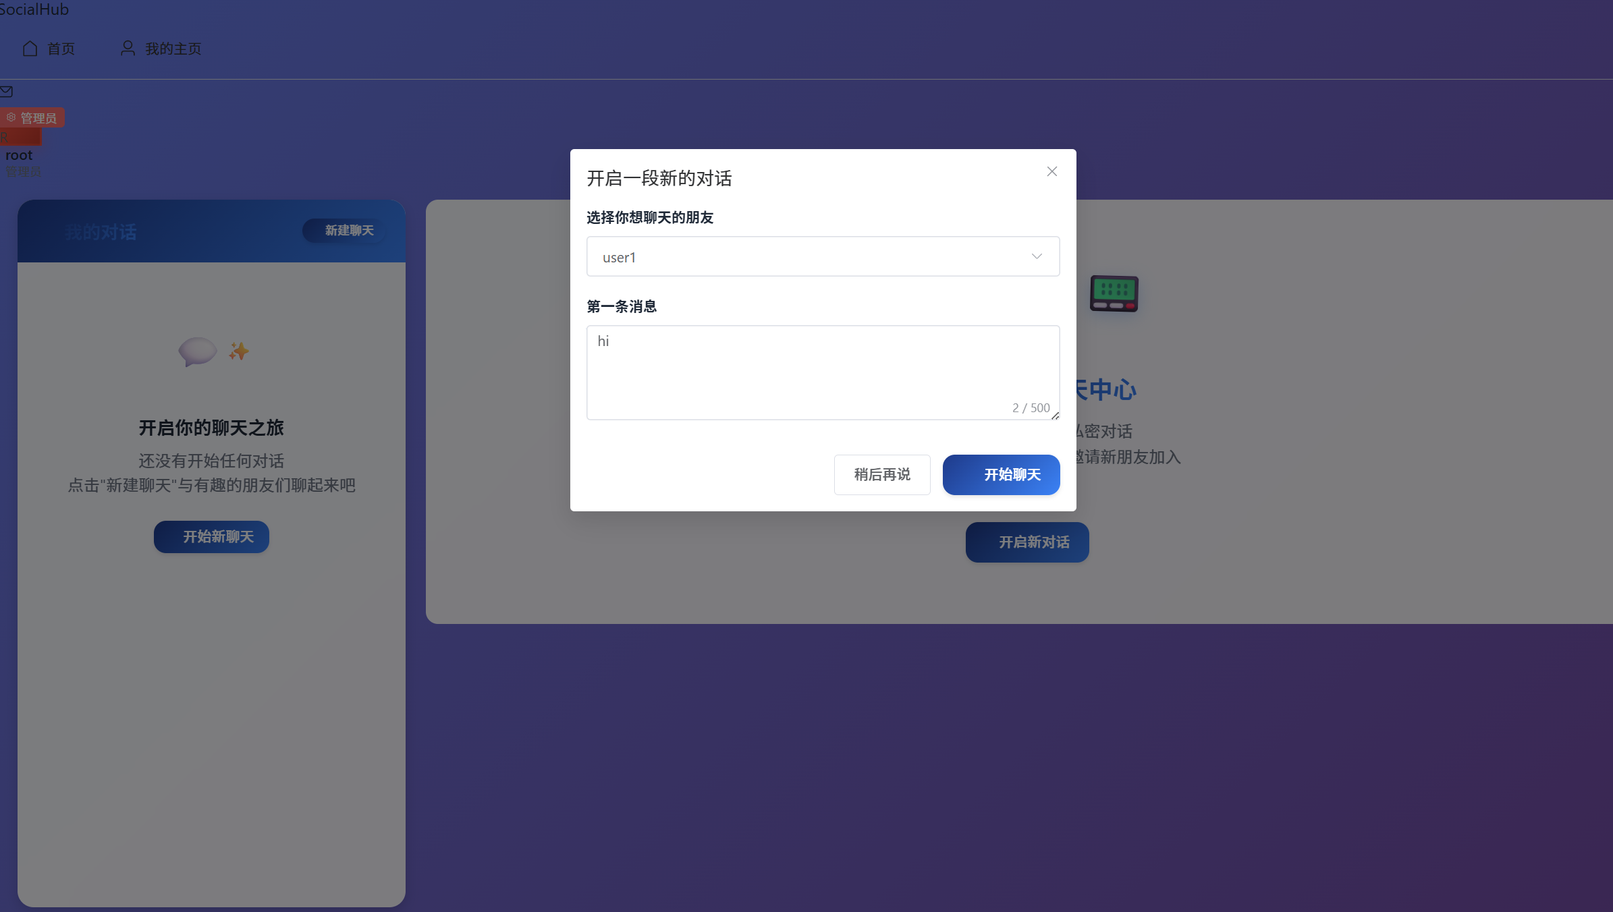The height and width of the screenshot is (912, 1613).
Task: Click the 开启你的聊天之旅 heading
Action: coord(211,428)
